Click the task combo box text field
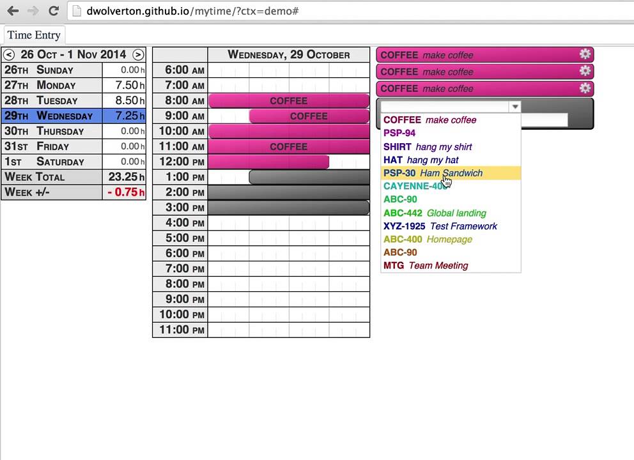 click(445, 107)
